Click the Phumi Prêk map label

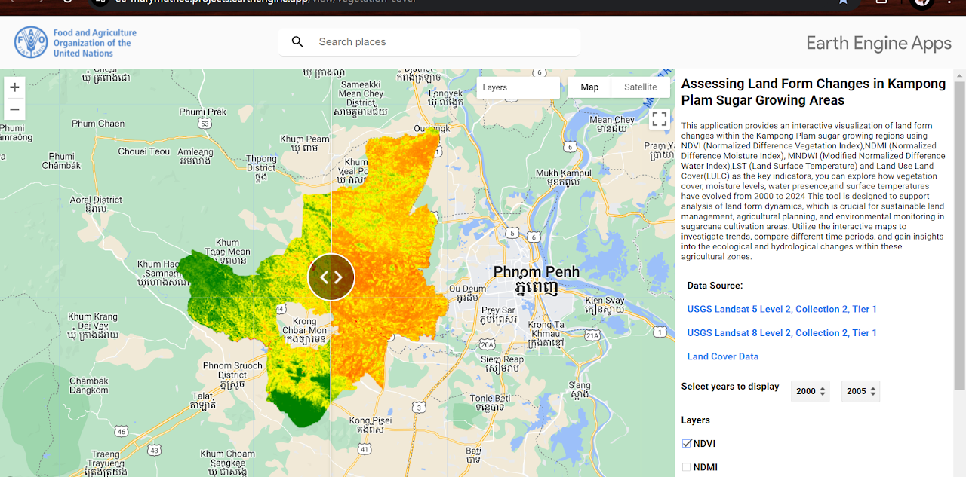coord(202,112)
